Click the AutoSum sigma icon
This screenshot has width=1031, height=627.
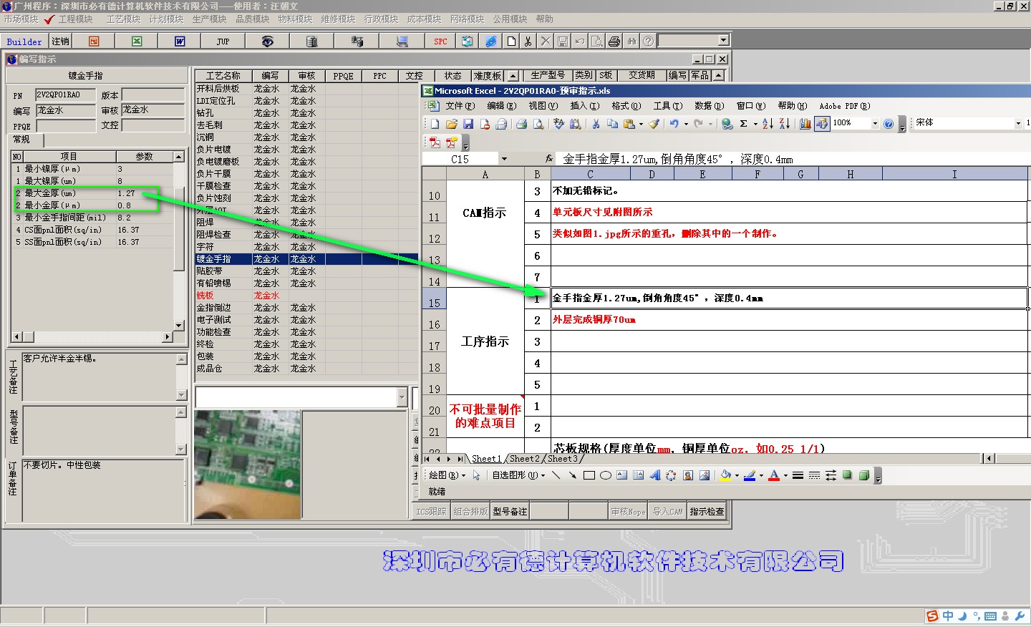click(x=744, y=124)
